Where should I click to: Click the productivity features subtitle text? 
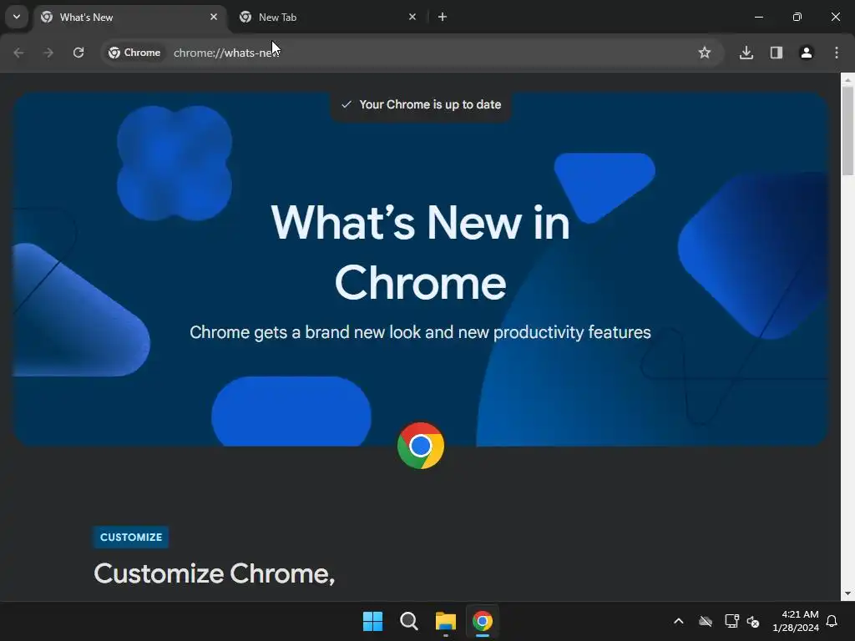[x=421, y=332]
